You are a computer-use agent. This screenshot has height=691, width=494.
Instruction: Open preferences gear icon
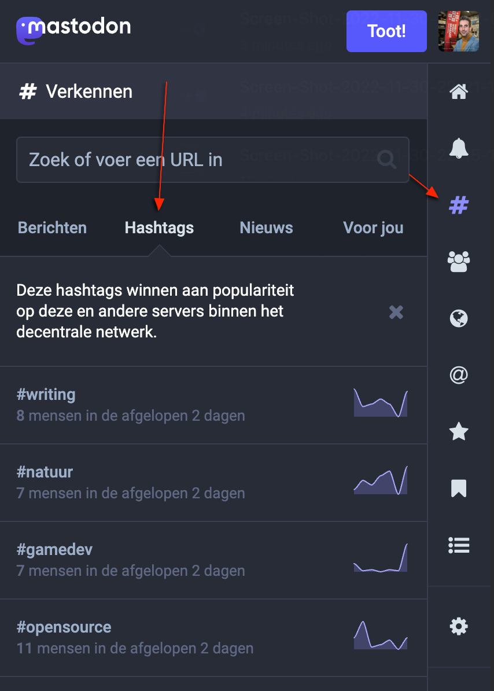point(459,626)
